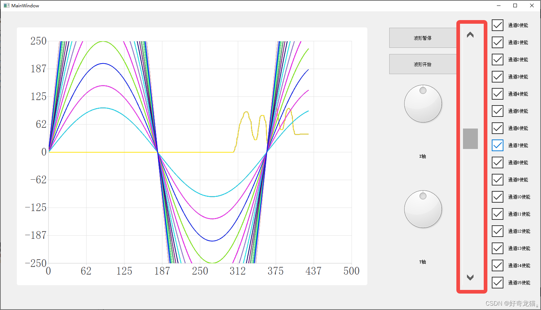Click the -62 tick label on the chart
The width and height of the screenshot is (541, 310).
pyautogui.click(x=38, y=180)
